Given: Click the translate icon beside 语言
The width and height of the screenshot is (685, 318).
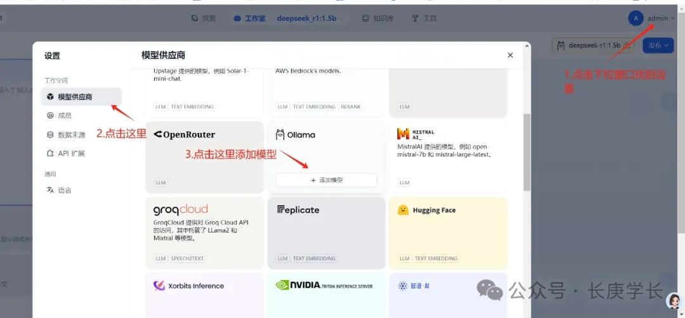Looking at the screenshot, I should point(50,190).
